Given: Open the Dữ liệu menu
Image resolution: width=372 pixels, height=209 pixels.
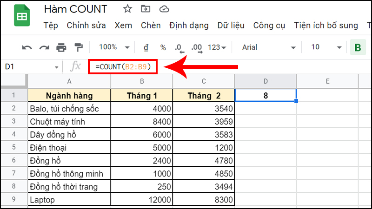Looking at the screenshot, I should 231,26.
